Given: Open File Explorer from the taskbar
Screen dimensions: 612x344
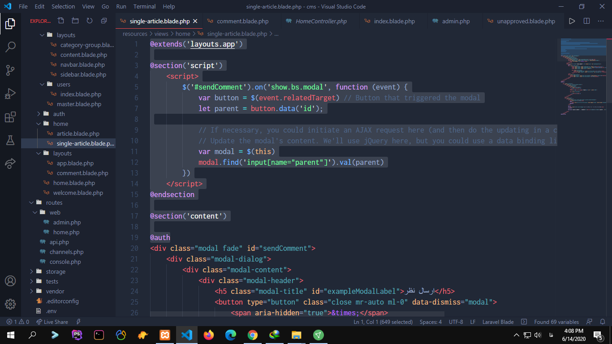Looking at the screenshot, I should click(297, 335).
